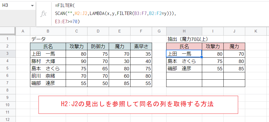
Task: Select column E header
Action: point(119,31)
